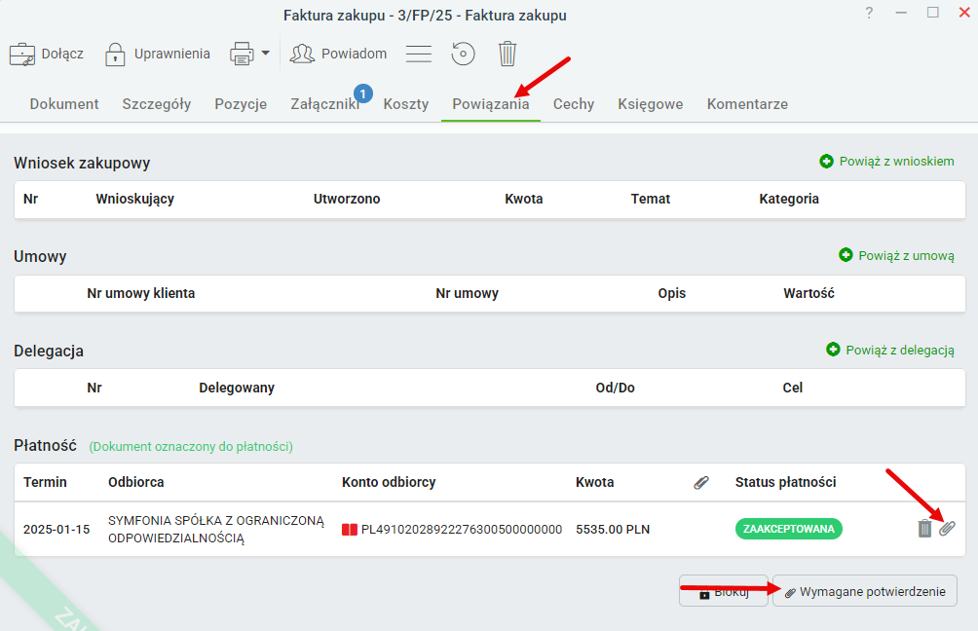Click the Załączniki badge showing 1
This screenshot has height=631, width=978.
point(363,93)
